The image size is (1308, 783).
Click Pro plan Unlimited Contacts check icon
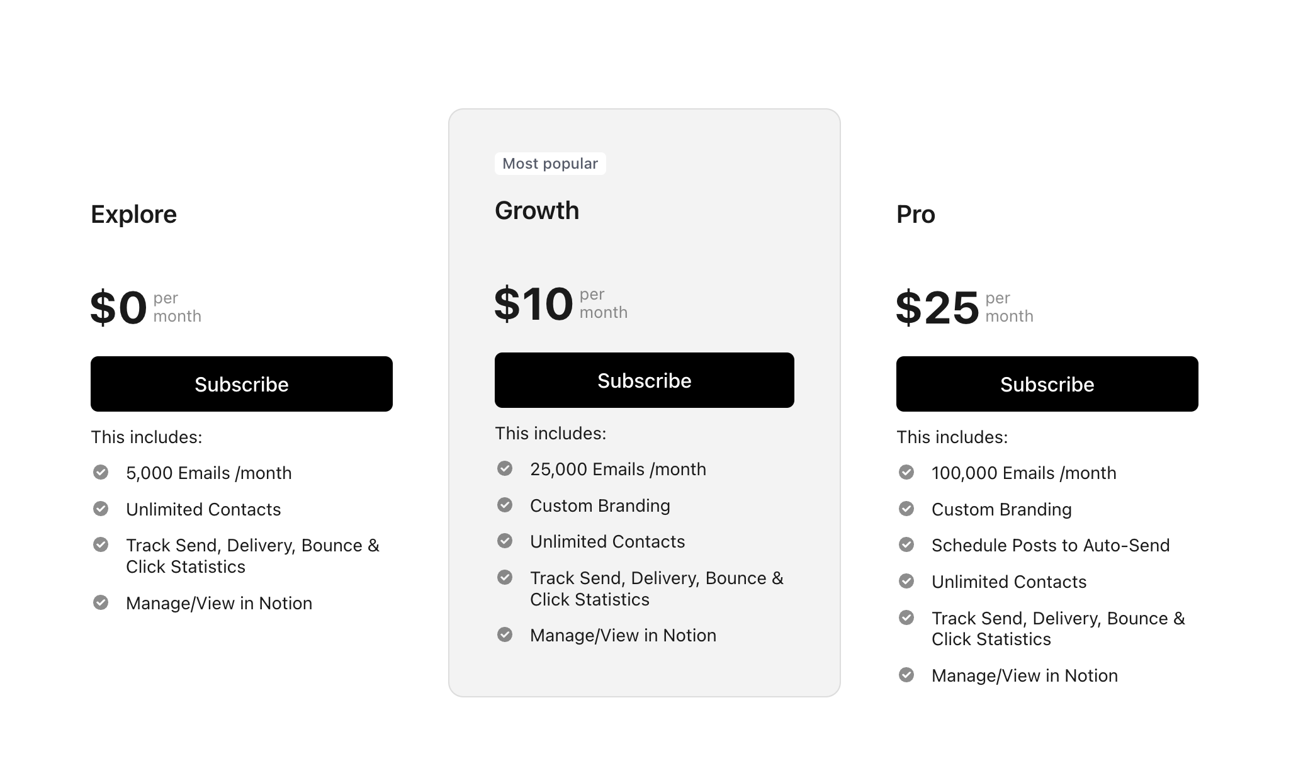906,581
